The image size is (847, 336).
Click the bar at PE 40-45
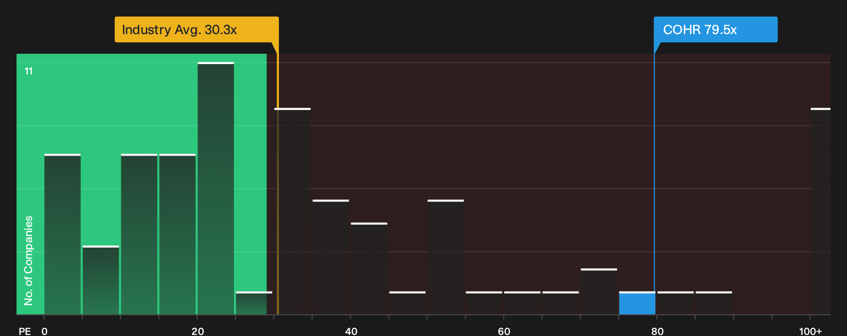tap(369, 269)
